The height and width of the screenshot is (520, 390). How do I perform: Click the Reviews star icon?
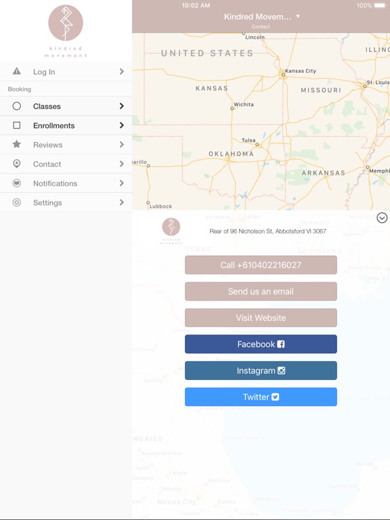16,144
